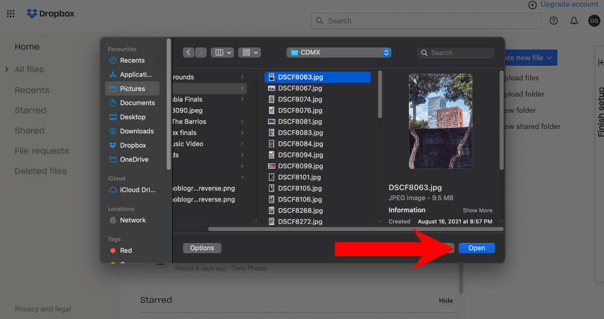Expand the All files chevron
604x319 pixels.
click(7, 69)
